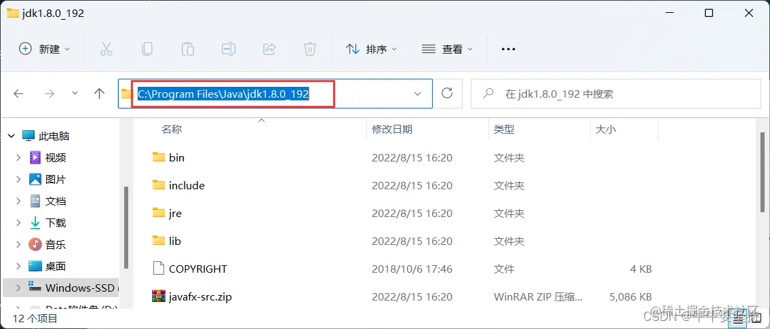Click the javafx-src.zip file name
Image resolution: width=770 pixels, height=329 pixels.
(x=200, y=297)
